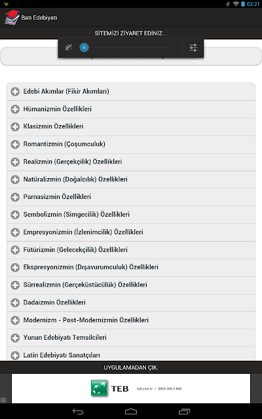Tap the Batı Edebiyatı app logo icon
The image size is (262, 419).
[12, 18]
